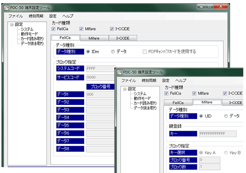The width and height of the screenshot is (246, 173).
Task: Enable the FCFキャンパスカードを使用する checkbox
Action: point(144,52)
